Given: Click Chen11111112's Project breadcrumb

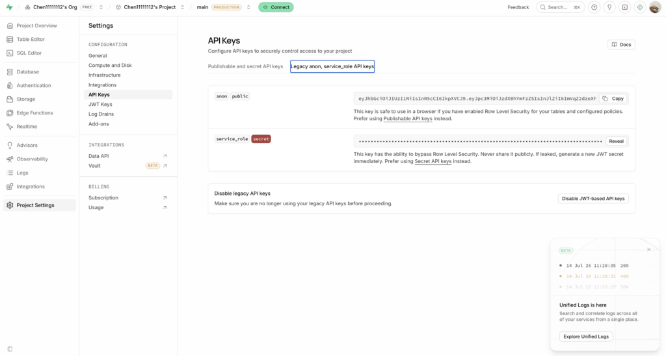Looking at the screenshot, I should pos(150,7).
